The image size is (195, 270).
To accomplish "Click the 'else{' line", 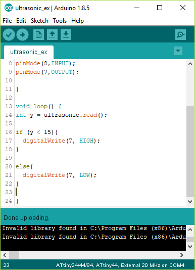I will 24,166.
